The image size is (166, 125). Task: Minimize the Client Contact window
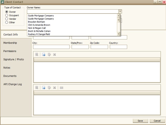click(x=155, y=2)
